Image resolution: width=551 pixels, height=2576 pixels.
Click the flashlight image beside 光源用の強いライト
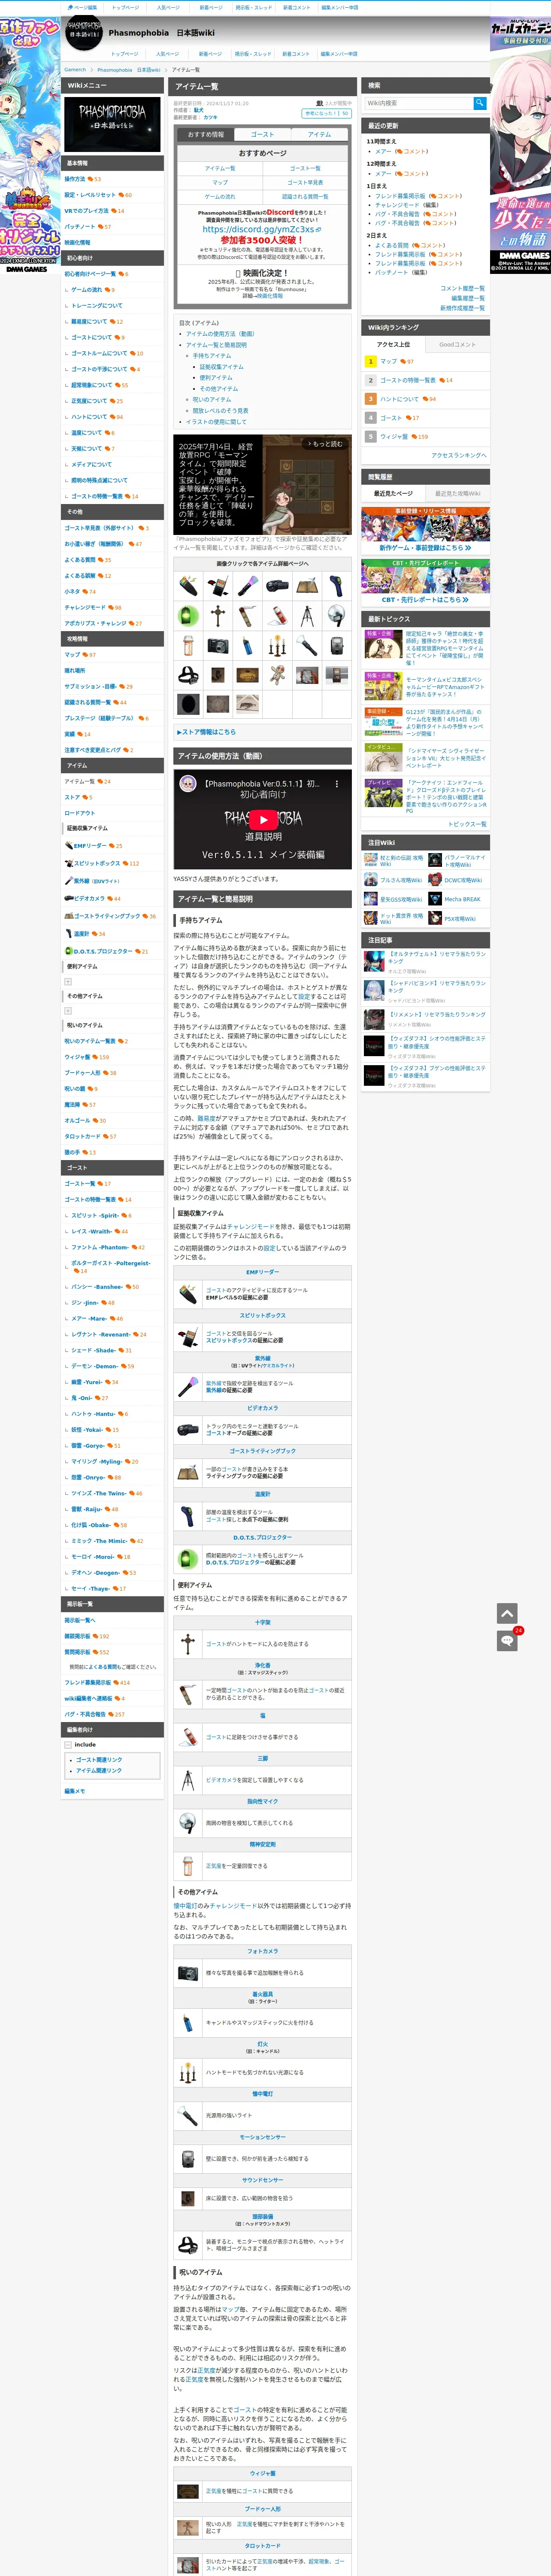188,2116
